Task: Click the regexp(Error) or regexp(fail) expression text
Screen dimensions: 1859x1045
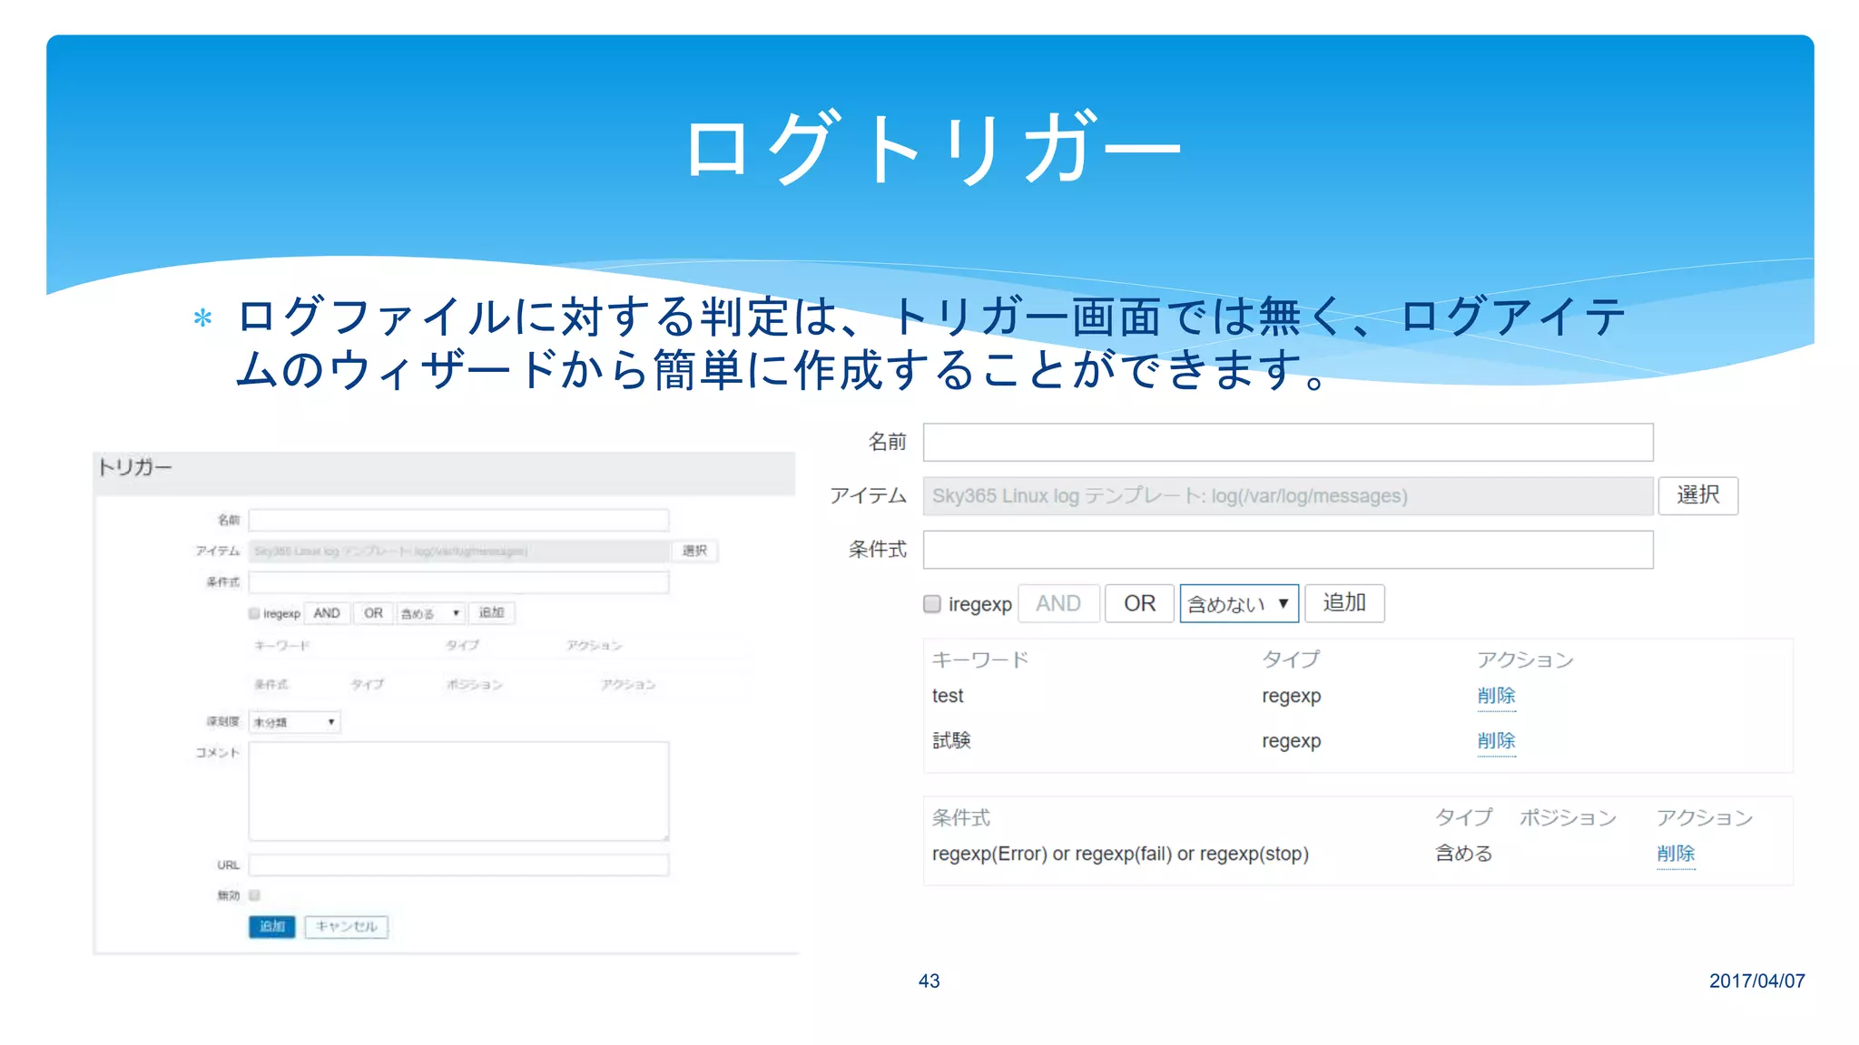Action: pyautogui.click(x=1120, y=854)
